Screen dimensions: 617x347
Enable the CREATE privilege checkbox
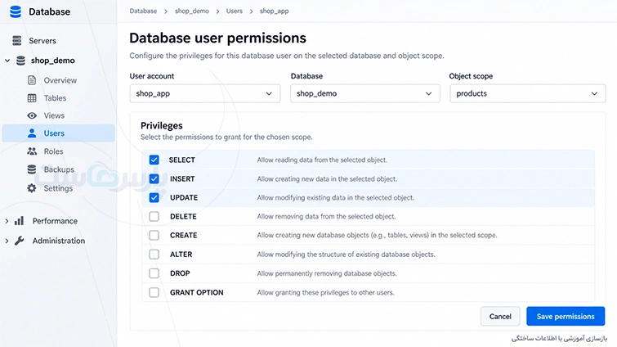click(154, 235)
